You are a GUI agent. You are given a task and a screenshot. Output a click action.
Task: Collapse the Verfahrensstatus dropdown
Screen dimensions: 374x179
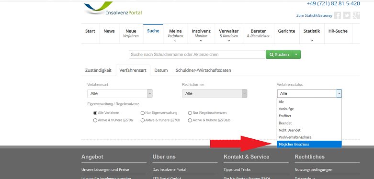[309, 94]
